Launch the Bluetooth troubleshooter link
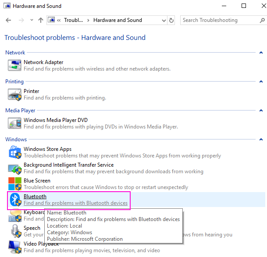This screenshot has height=257, width=267. (35, 196)
